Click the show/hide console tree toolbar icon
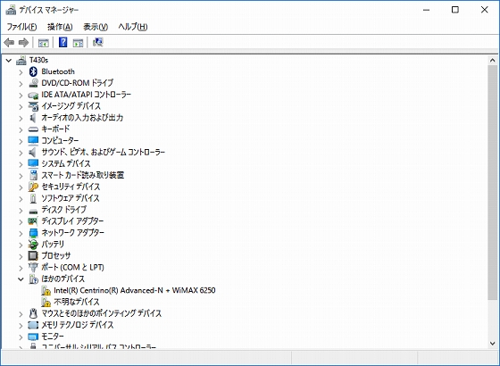The width and height of the screenshot is (500, 366). point(44,43)
